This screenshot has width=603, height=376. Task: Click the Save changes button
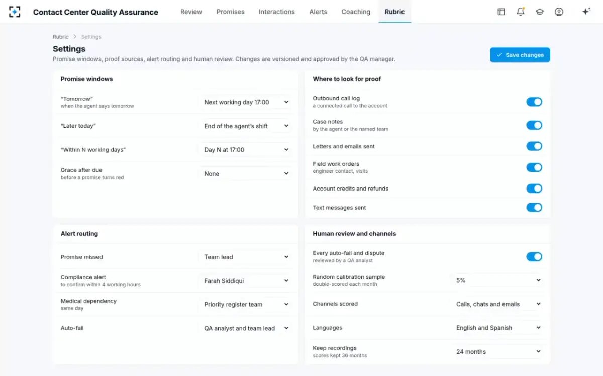[x=520, y=55]
